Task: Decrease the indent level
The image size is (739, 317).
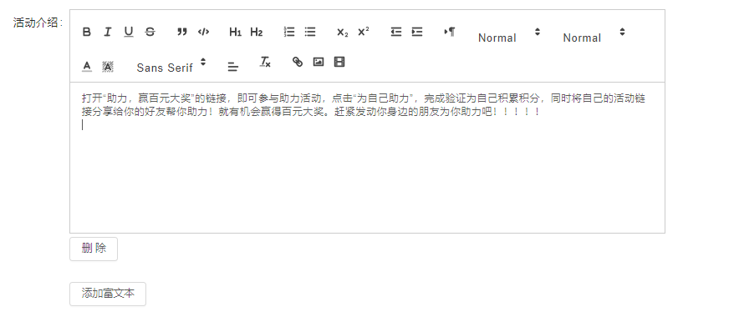Action: pyautogui.click(x=396, y=32)
